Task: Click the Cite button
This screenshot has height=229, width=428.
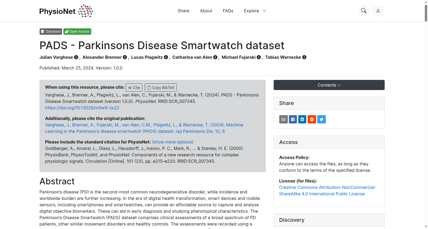Action: point(134,88)
